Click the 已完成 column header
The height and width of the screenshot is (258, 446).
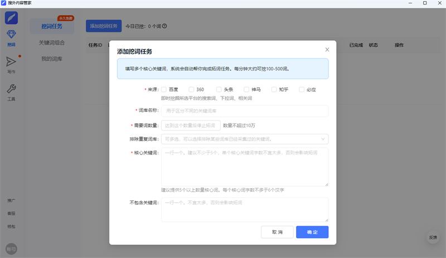[356, 45]
